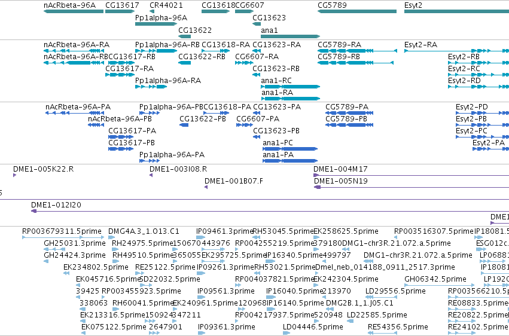Select the nAcRbeta-96A gene feature

tap(74, 11)
